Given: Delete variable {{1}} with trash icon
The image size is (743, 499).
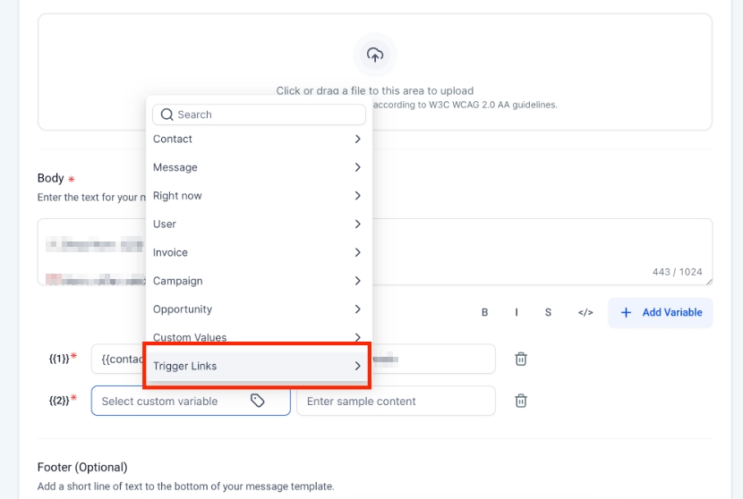Looking at the screenshot, I should point(521,359).
